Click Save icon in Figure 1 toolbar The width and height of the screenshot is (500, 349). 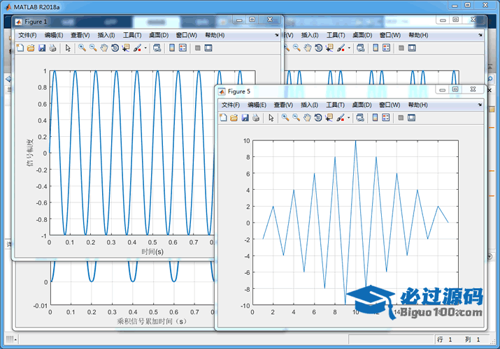tap(42, 48)
